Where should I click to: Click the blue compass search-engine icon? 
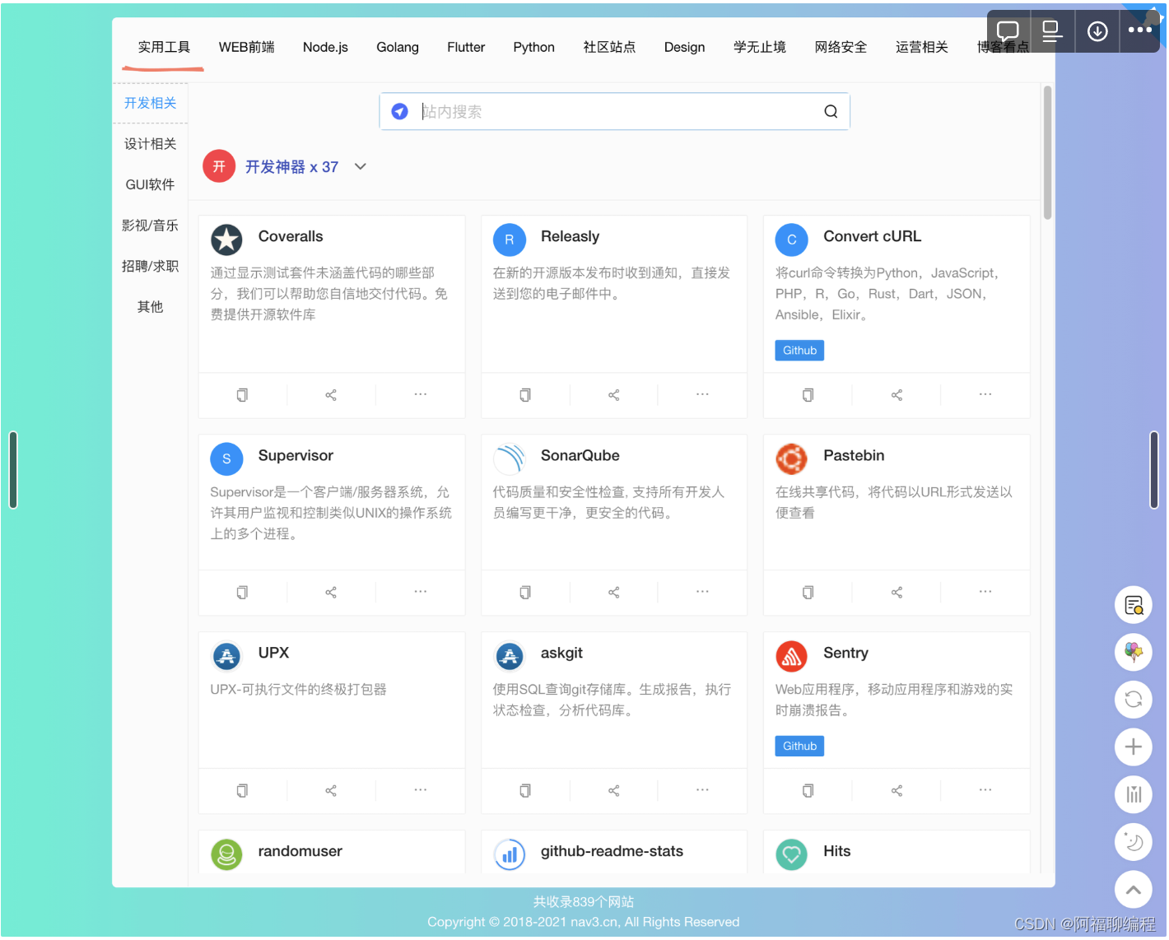(x=400, y=112)
